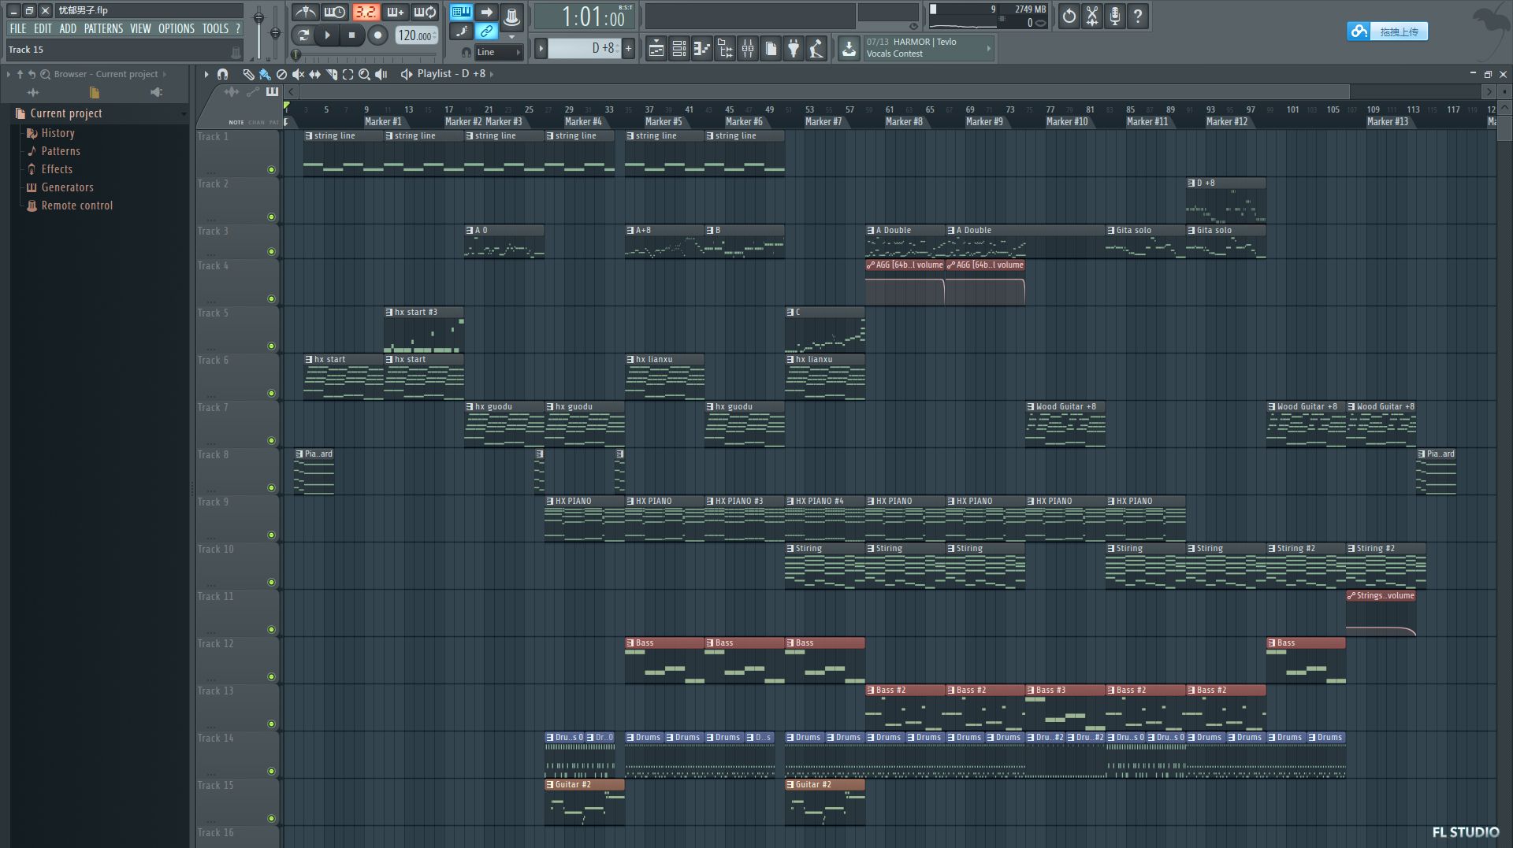Open the Project picker (pages icon)
This screenshot has height=848, width=1513.
(771, 49)
